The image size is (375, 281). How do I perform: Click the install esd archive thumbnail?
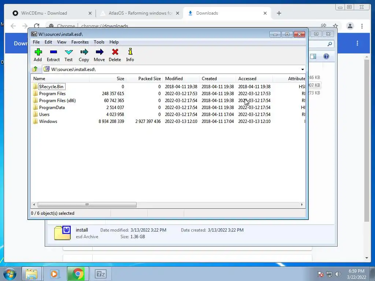tap(62, 233)
